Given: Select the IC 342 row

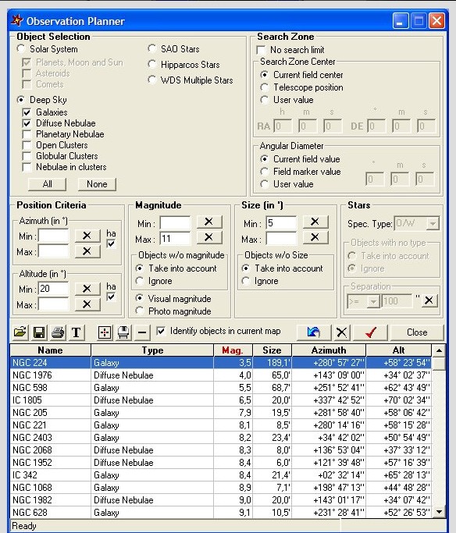Looking at the screenshot, I should tap(221, 475).
